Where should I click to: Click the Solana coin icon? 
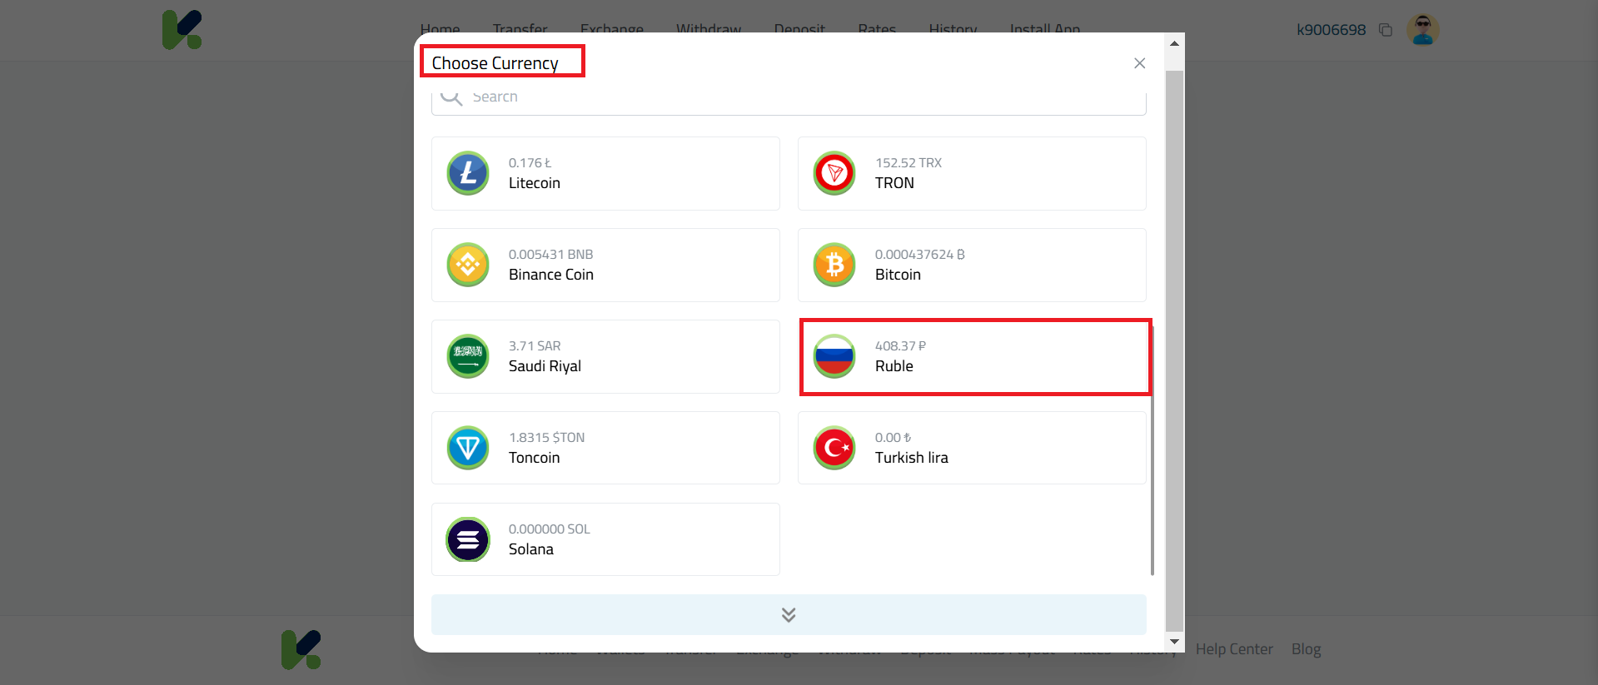[x=468, y=539]
